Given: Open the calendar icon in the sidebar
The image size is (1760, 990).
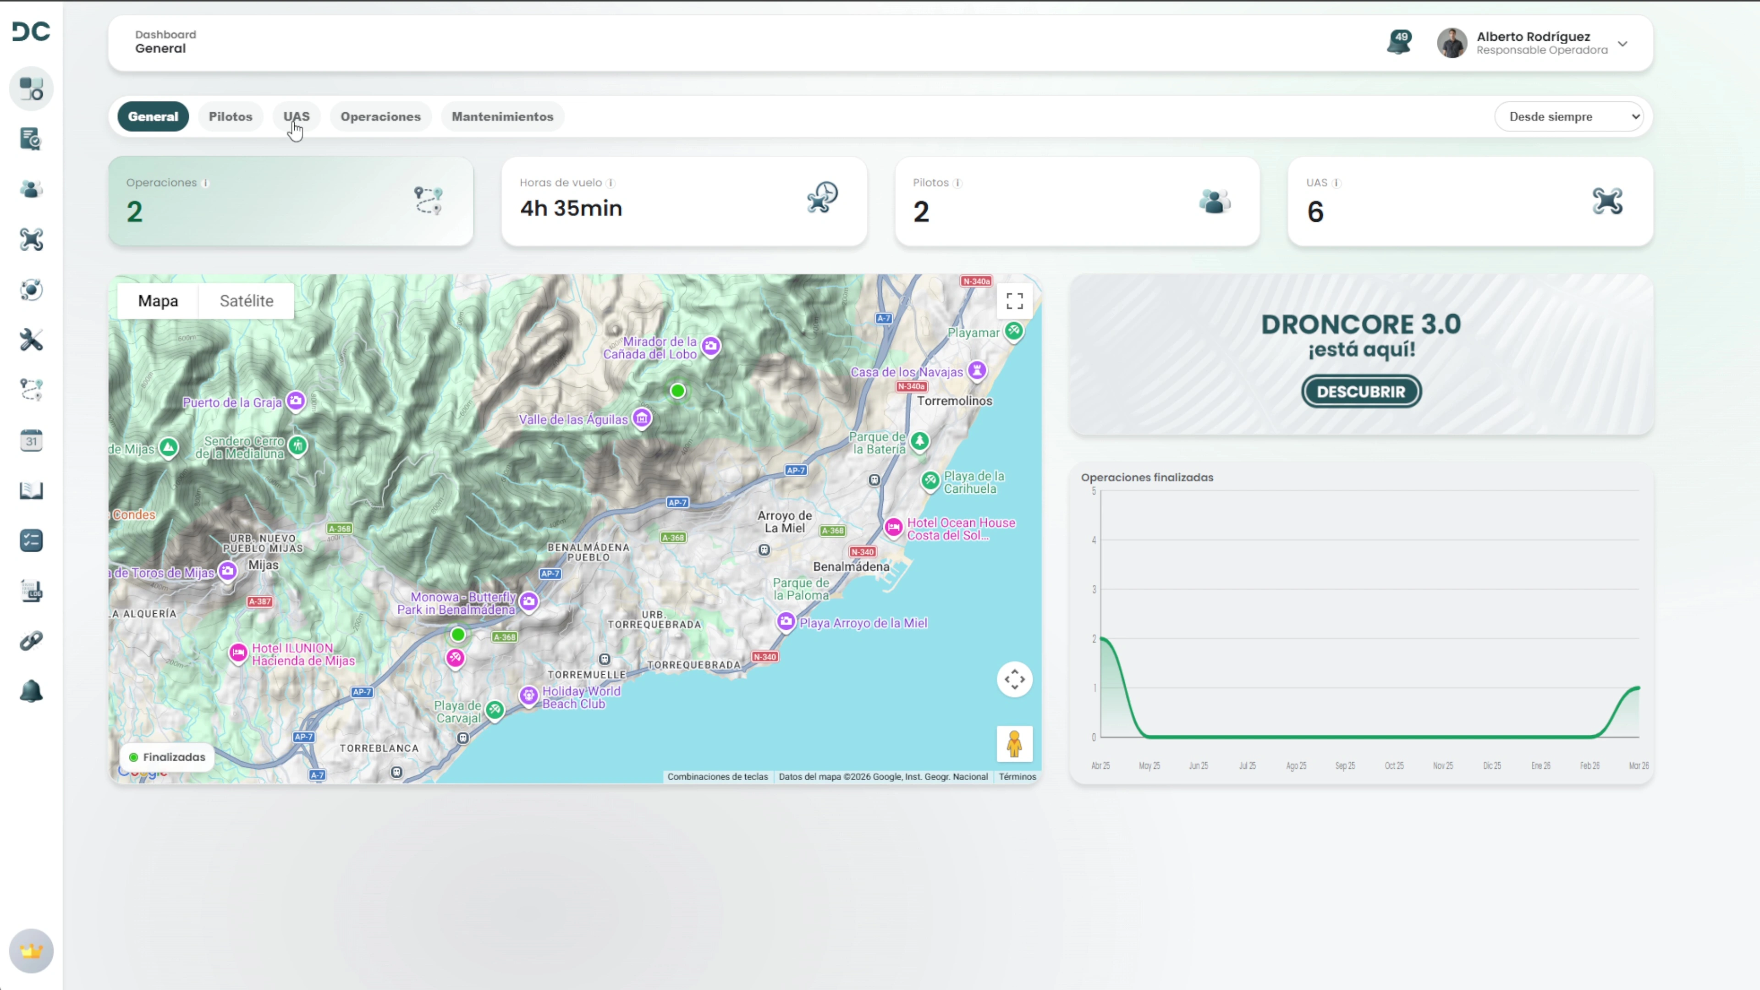Looking at the screenshot, I should (x=32, y=440).
